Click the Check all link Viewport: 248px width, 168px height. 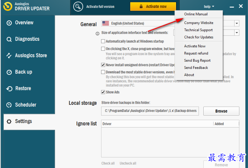108,163
